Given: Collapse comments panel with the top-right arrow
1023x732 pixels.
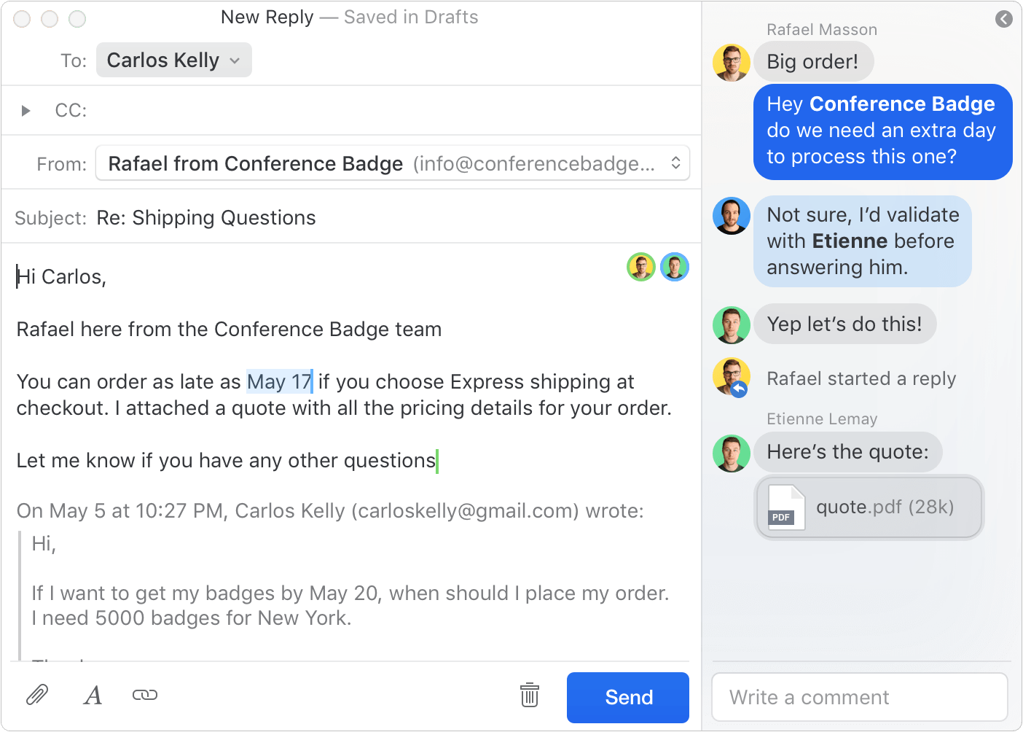Looking at the screenshot, I should click(x=1004, y=19).
